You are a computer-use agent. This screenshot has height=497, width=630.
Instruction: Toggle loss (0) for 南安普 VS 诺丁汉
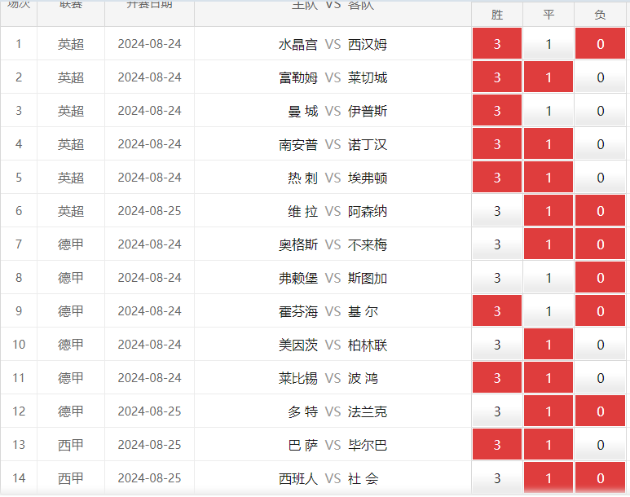(x=601, y=143)
